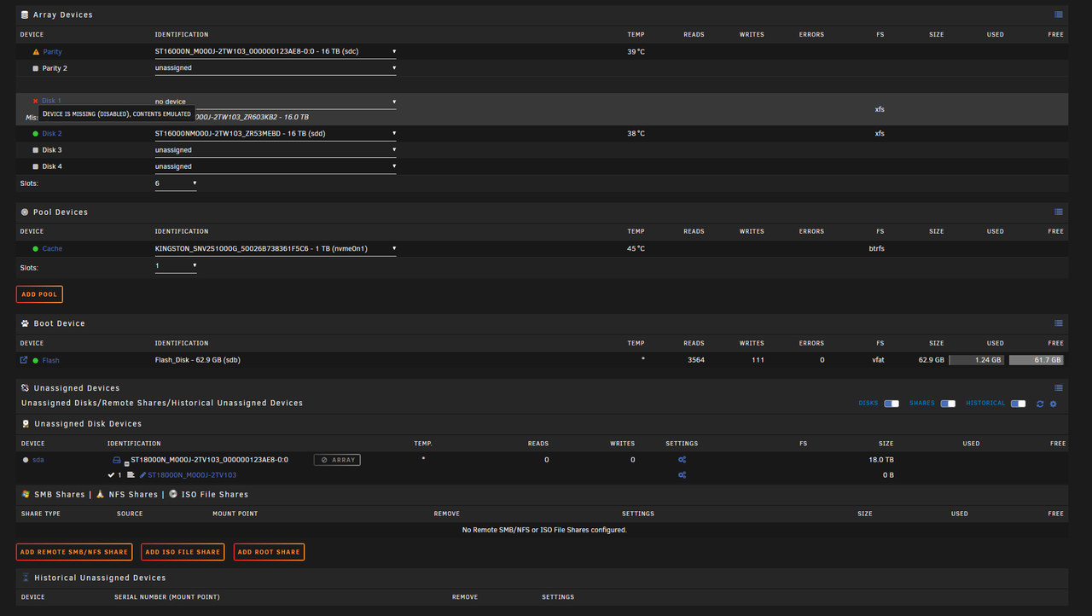Screen dimensions: 1092x616
Task: Open sda disk settings gears icon
Action: (682, 460)
